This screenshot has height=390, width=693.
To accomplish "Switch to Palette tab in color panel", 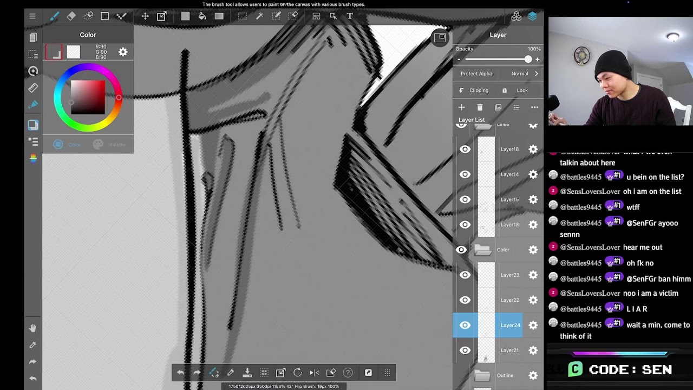I will (x=109, y=145).
